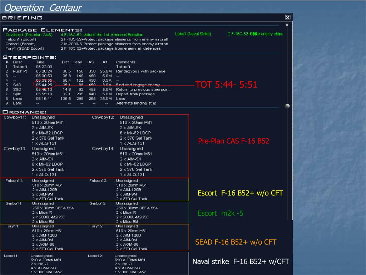The height and width of the screenshot is (275, 366).
Task: Select the 'Garbo12:' ordnance label
Action: 98,203
